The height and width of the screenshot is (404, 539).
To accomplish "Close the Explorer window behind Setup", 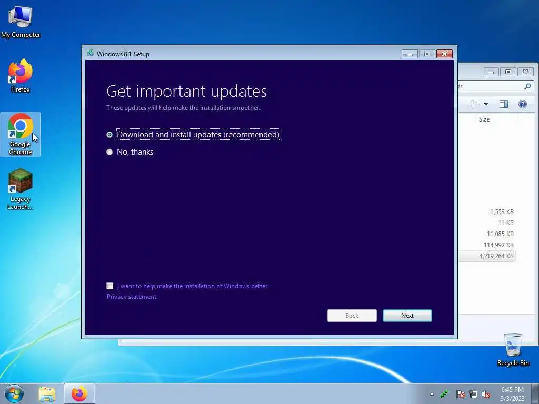I will click(x=525, y=72).
